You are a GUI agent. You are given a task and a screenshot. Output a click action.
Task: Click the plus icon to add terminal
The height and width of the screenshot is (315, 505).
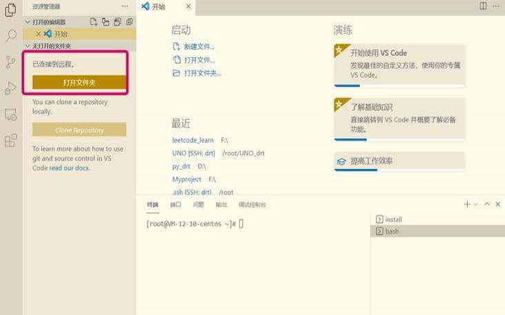467,204
